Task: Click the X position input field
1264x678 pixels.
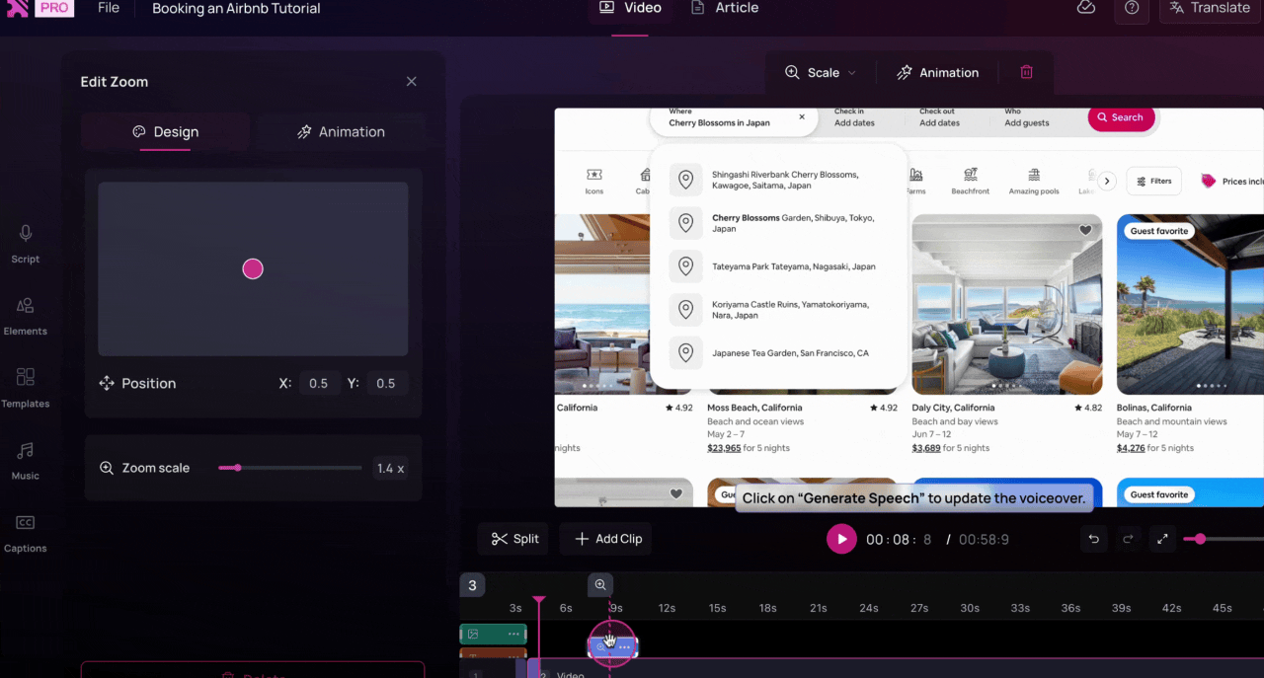Action: click(x=318, y=383)
